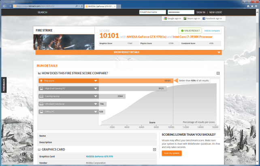This screenshot has height=166, width=260.
Task: Expand Show Result Details bar
Action: pyautogui.click(x=128, y=52)
